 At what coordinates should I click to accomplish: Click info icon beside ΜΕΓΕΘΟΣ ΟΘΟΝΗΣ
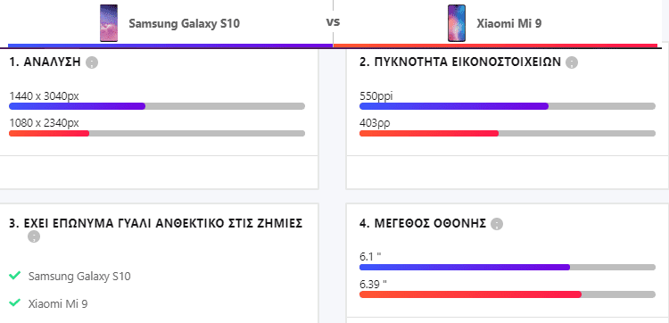[x=497, y=224]
